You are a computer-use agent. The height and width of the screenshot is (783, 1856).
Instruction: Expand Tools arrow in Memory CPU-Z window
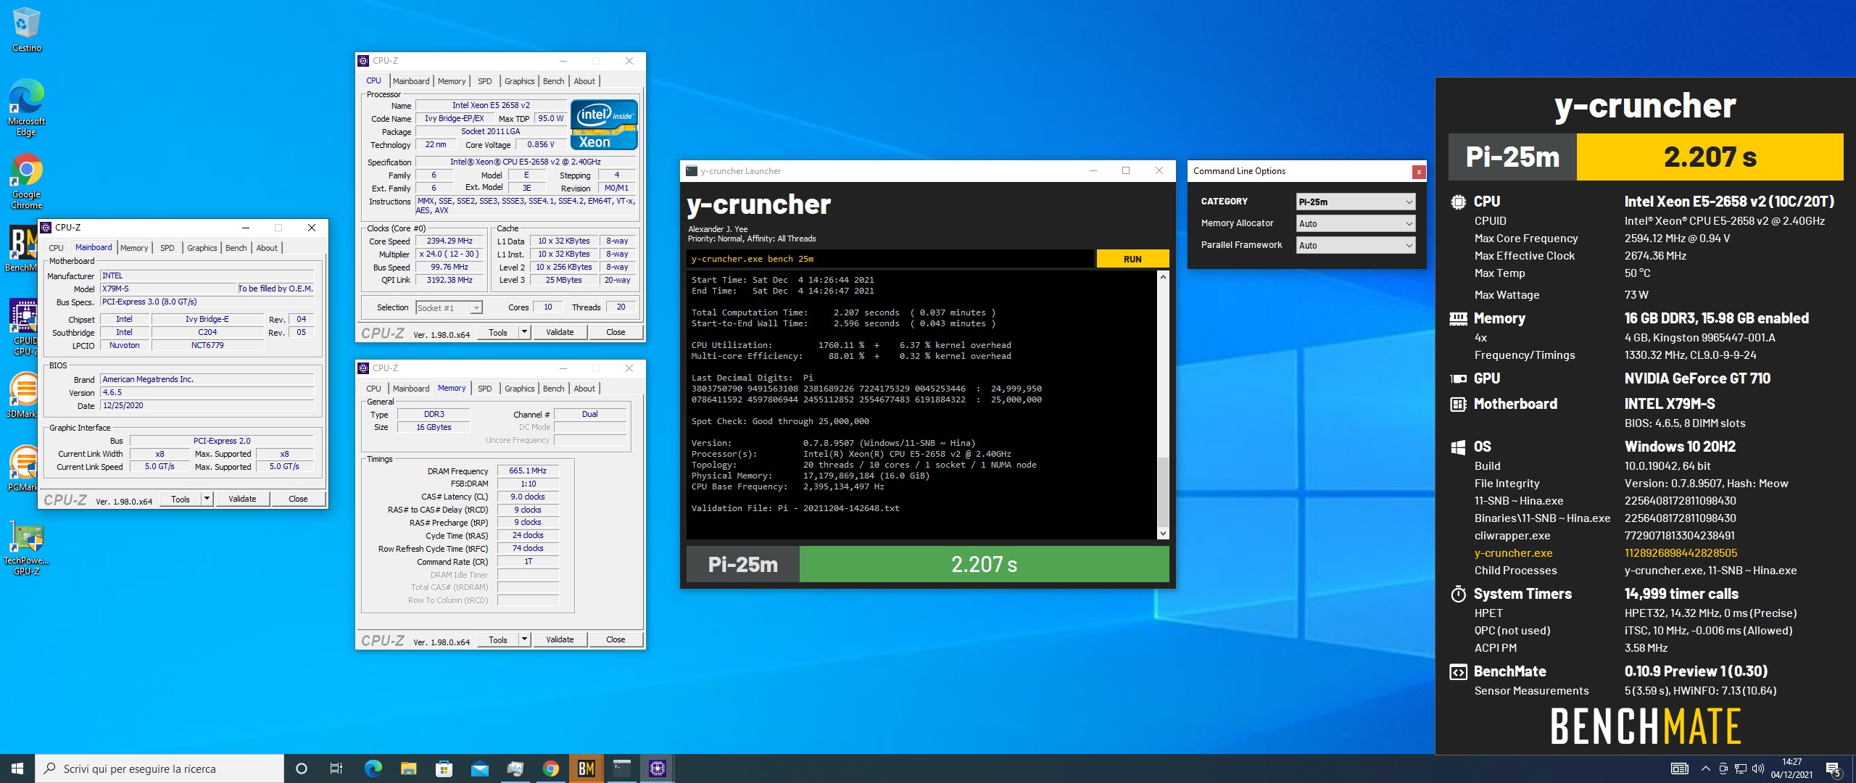click(x=525, y=639)
